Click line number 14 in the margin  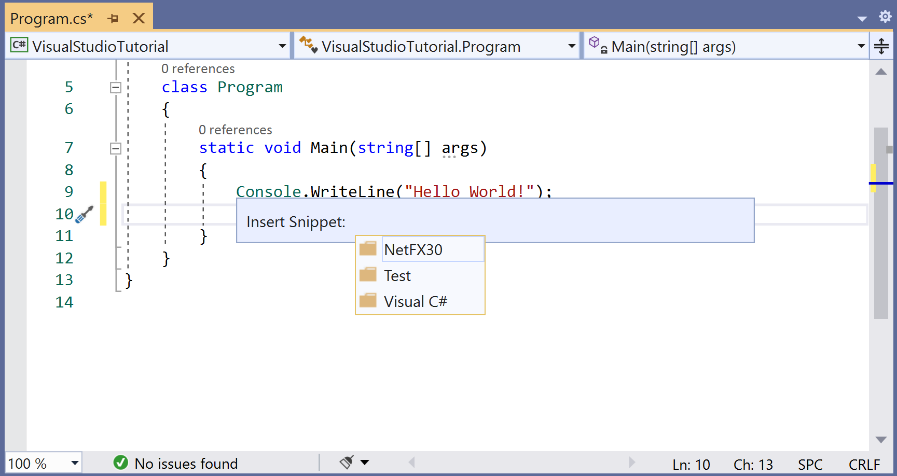coord(64,302)
